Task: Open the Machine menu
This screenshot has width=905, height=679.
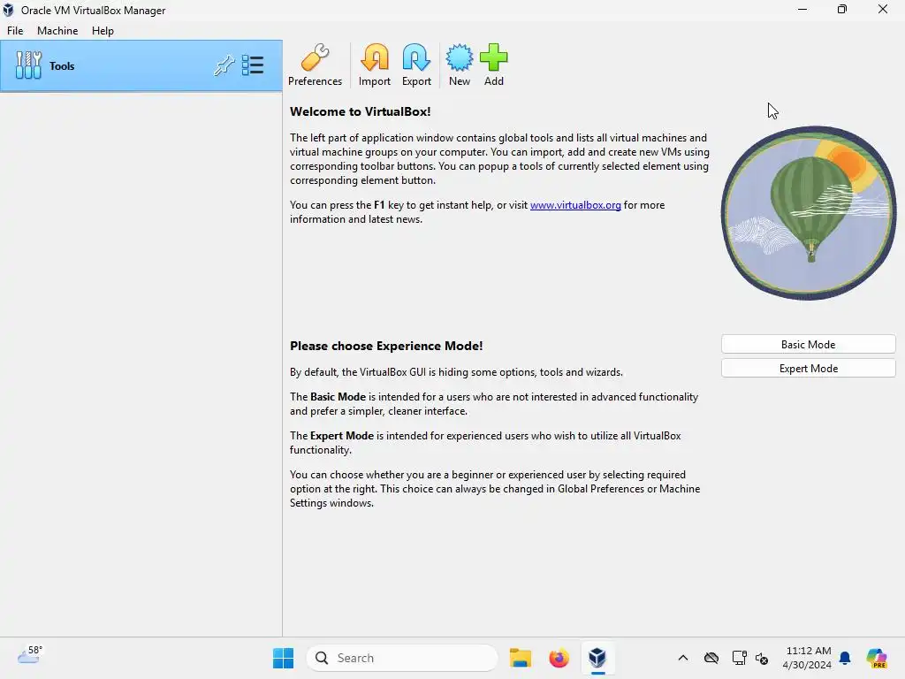Action: 57,31
